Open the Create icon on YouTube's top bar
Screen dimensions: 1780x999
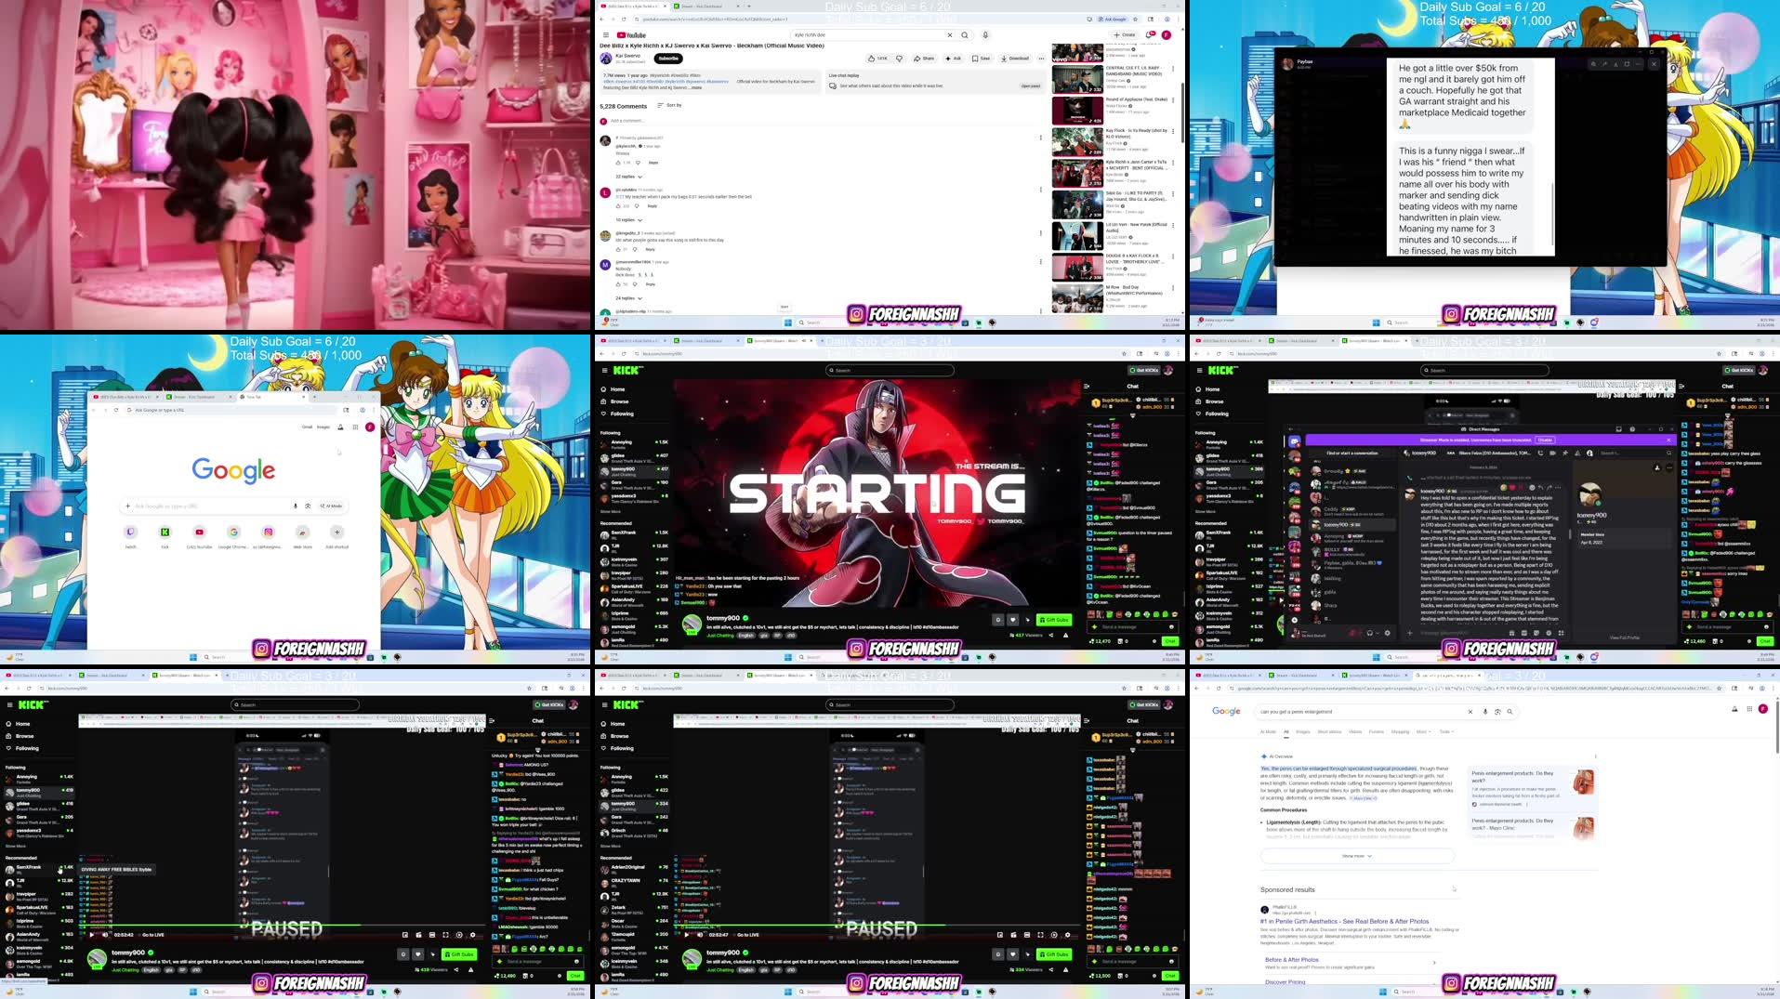click(x=1125, y=33)
